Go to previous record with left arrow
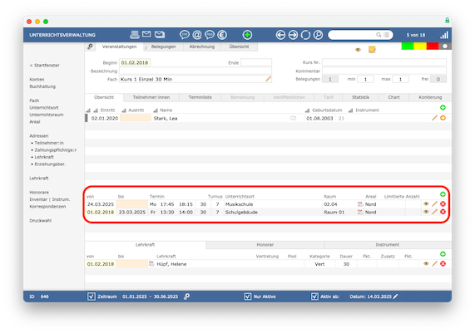475x333 pixels. click(280, 35)
